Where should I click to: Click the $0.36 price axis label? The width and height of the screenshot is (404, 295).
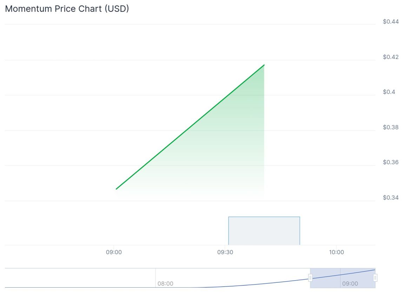(391, 162)
